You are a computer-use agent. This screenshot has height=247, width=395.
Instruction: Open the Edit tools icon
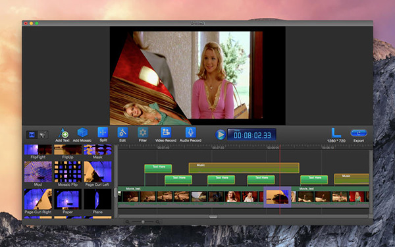pos(122,132)
